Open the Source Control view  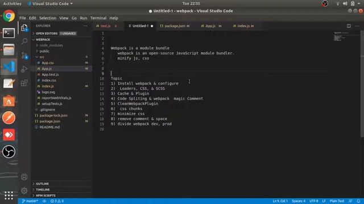tap(24, 56)
